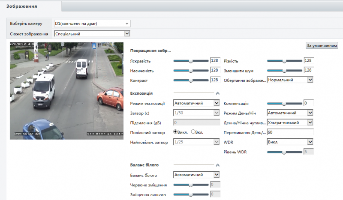Click the Зміщення синього value field
Image resolution: width=343 pixels, height=200 pixels.
click(215, 194)
